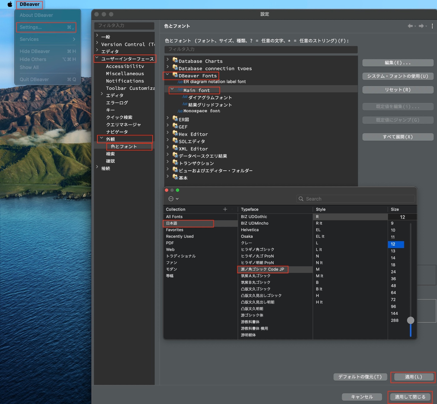
Task: Click システム・フォントの使用(U) button
Action: coord(398,76)
